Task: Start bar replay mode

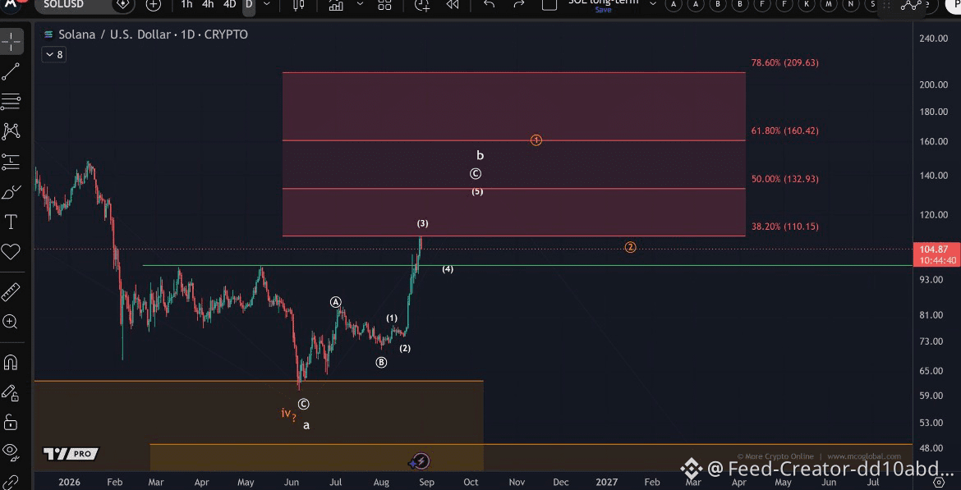Action: point(453,5)
